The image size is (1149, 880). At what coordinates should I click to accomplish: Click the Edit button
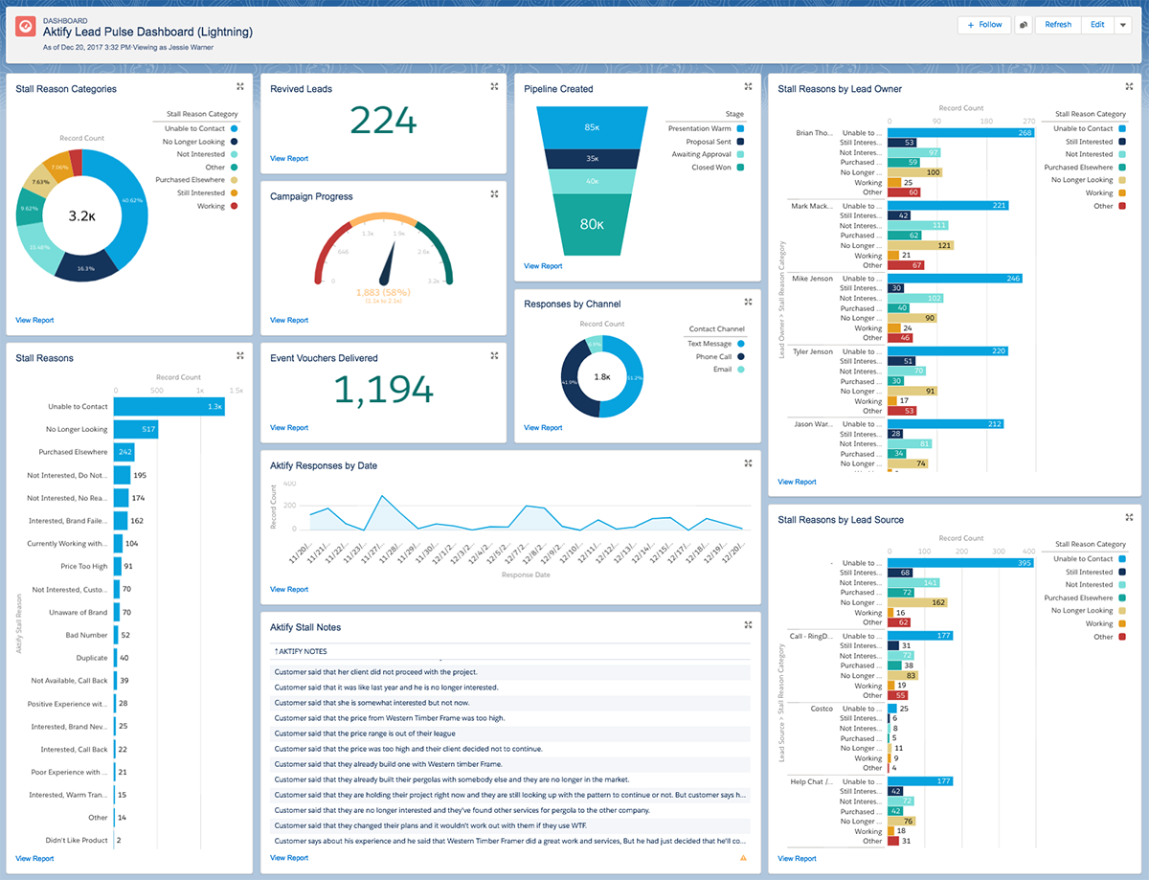tap(1097, 25)
